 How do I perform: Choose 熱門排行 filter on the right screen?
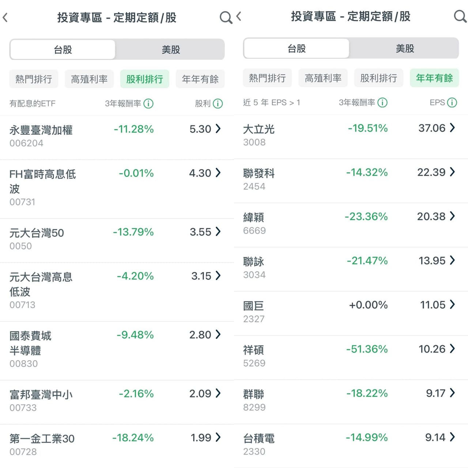point(268,78)
